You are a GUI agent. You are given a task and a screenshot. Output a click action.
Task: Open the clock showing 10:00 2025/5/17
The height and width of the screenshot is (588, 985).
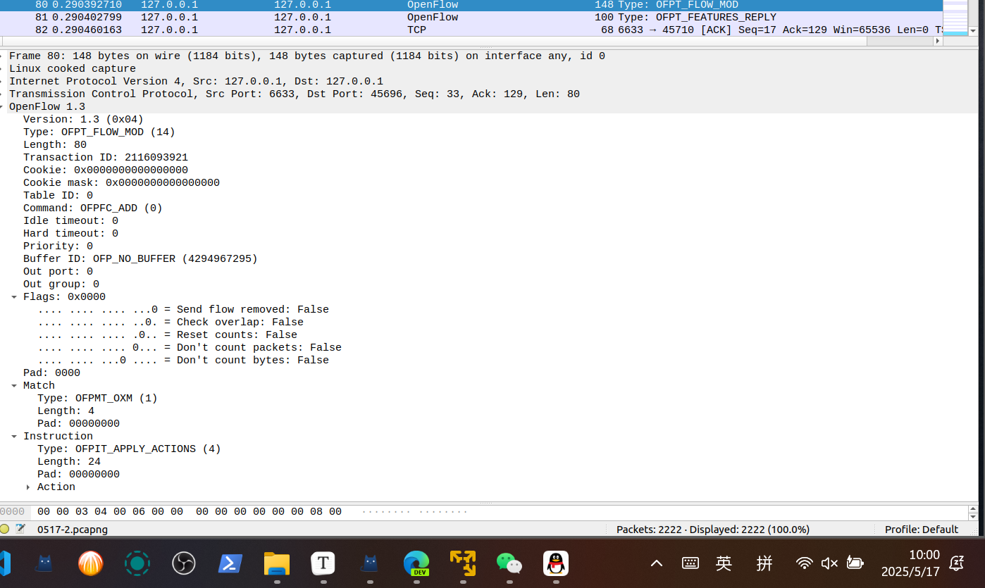(x=910, y=563)
